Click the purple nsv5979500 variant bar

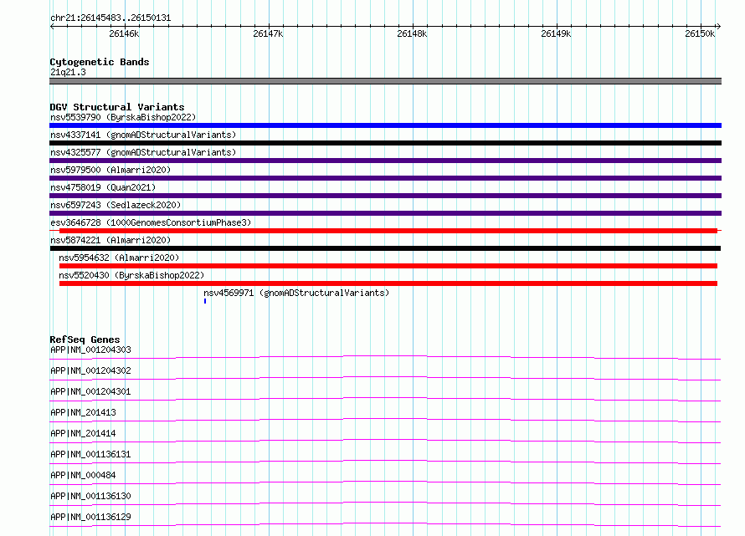385,178
